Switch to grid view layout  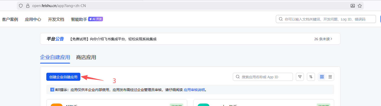pyautogui.click(x=322, y=77)
